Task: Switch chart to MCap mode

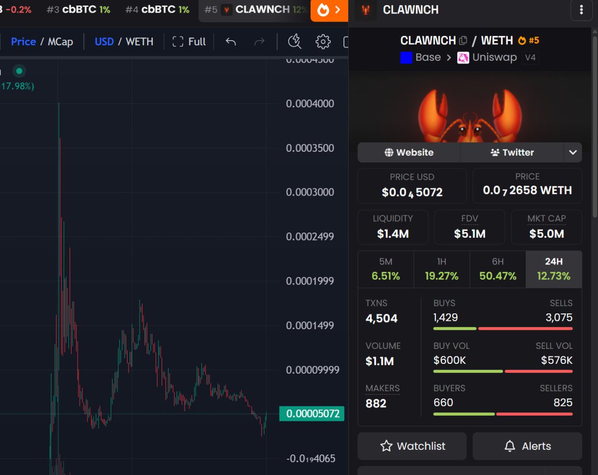Action: tap(60, 42)
